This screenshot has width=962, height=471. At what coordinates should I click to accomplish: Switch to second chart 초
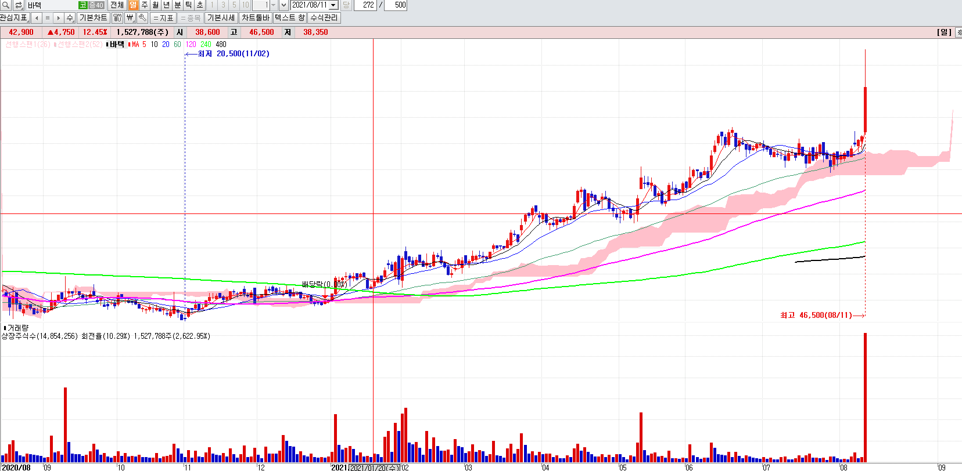(x=200, y=5)
